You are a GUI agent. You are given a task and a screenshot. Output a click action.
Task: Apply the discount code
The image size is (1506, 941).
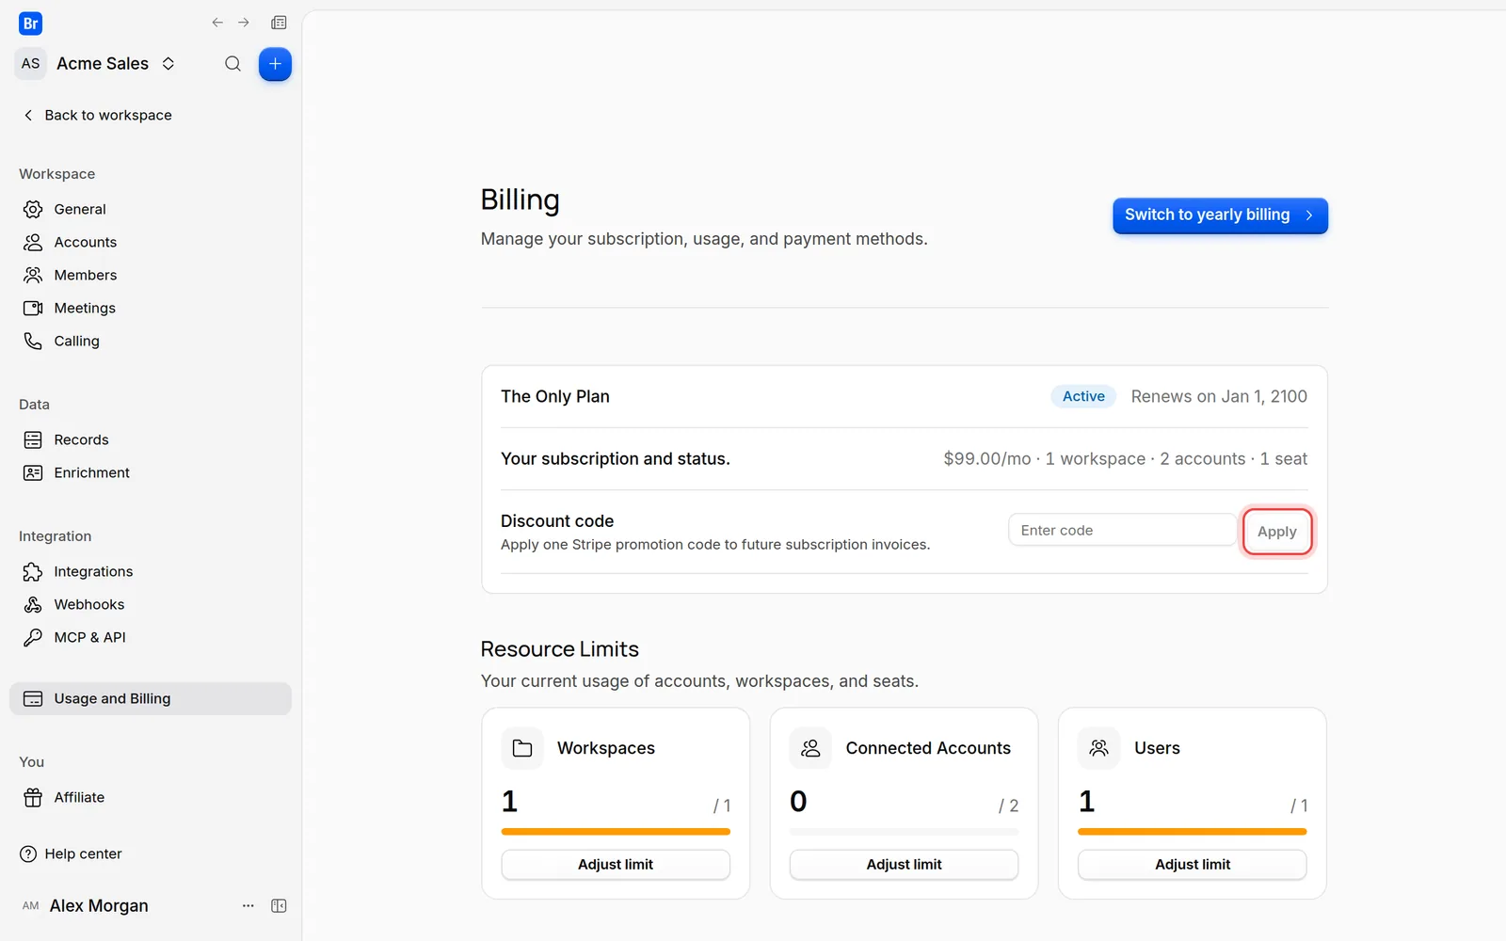(x=1276, y=532)
